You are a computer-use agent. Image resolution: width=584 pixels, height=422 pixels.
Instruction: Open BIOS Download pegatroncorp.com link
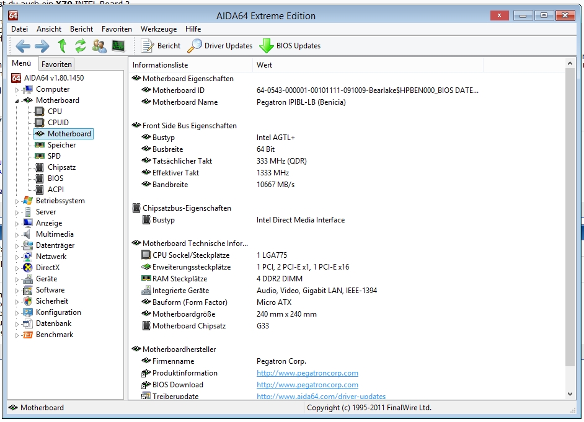[307, 385]
